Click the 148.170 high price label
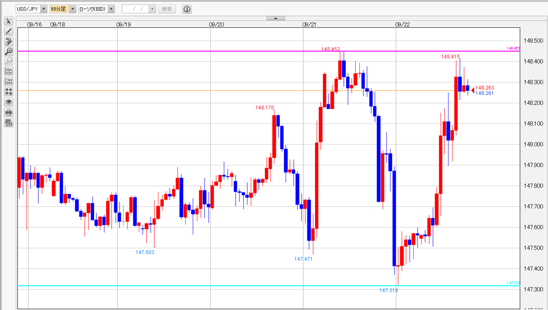548x310 pixels. click(x=265, y=108)
